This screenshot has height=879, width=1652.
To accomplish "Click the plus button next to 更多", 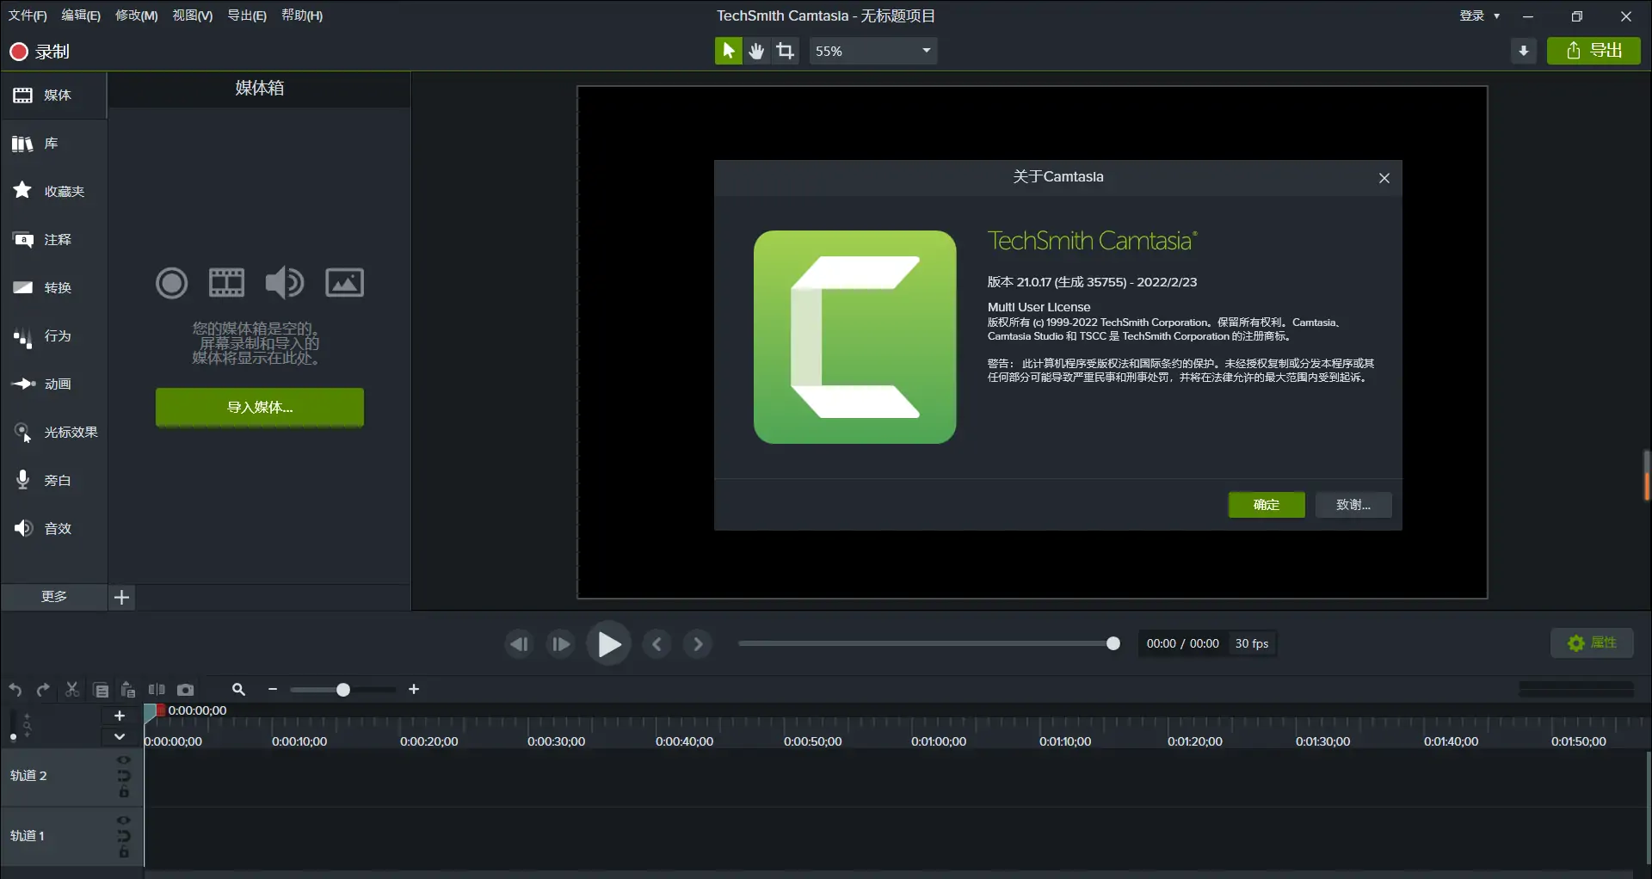I will [x=122, y=597].
